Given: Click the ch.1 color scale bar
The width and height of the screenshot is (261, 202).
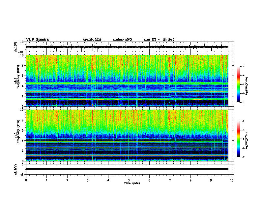Looking at the screenshot, I should (x=238, y=84).
